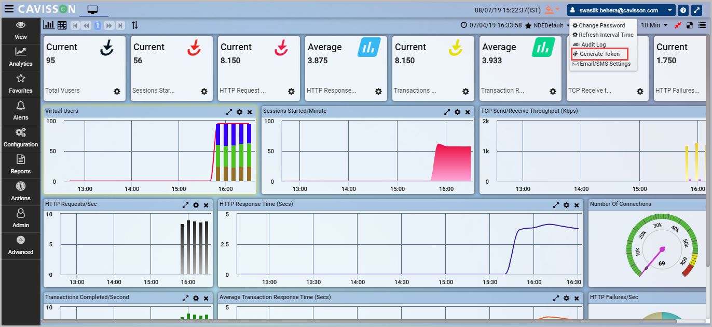Toggle the red pin icon in toolbar
The image size is (712, 327).
(678, 25)
